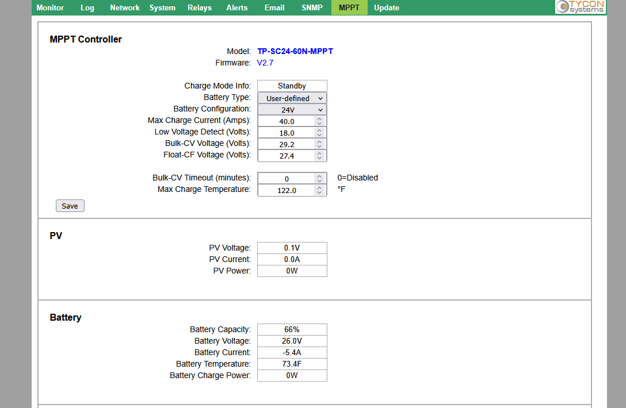Click the Battery Charge Power value 0W
The image size is (626, 408).
tap(292, 375)
